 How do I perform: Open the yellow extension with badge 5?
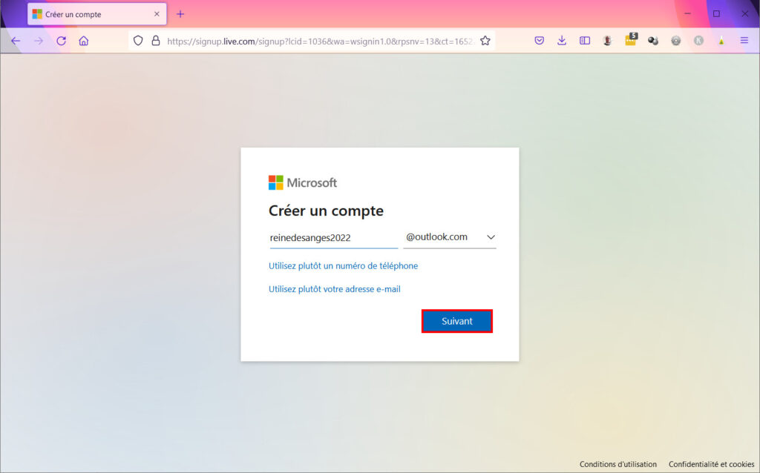[x=631, y=40]
